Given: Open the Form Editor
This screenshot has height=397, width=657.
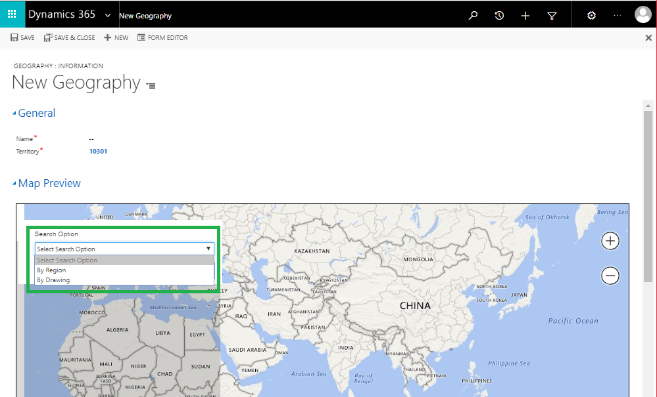Looking at the screenshot, I should [162, 38].
